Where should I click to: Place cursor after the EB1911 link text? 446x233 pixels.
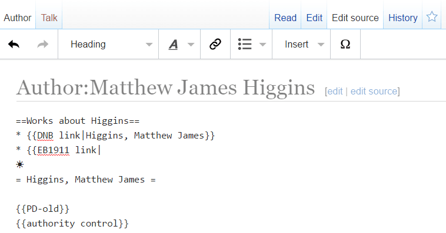click(x=99, y=150)
